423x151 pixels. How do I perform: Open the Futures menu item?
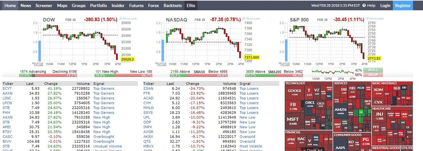click(x=136, y=6)
